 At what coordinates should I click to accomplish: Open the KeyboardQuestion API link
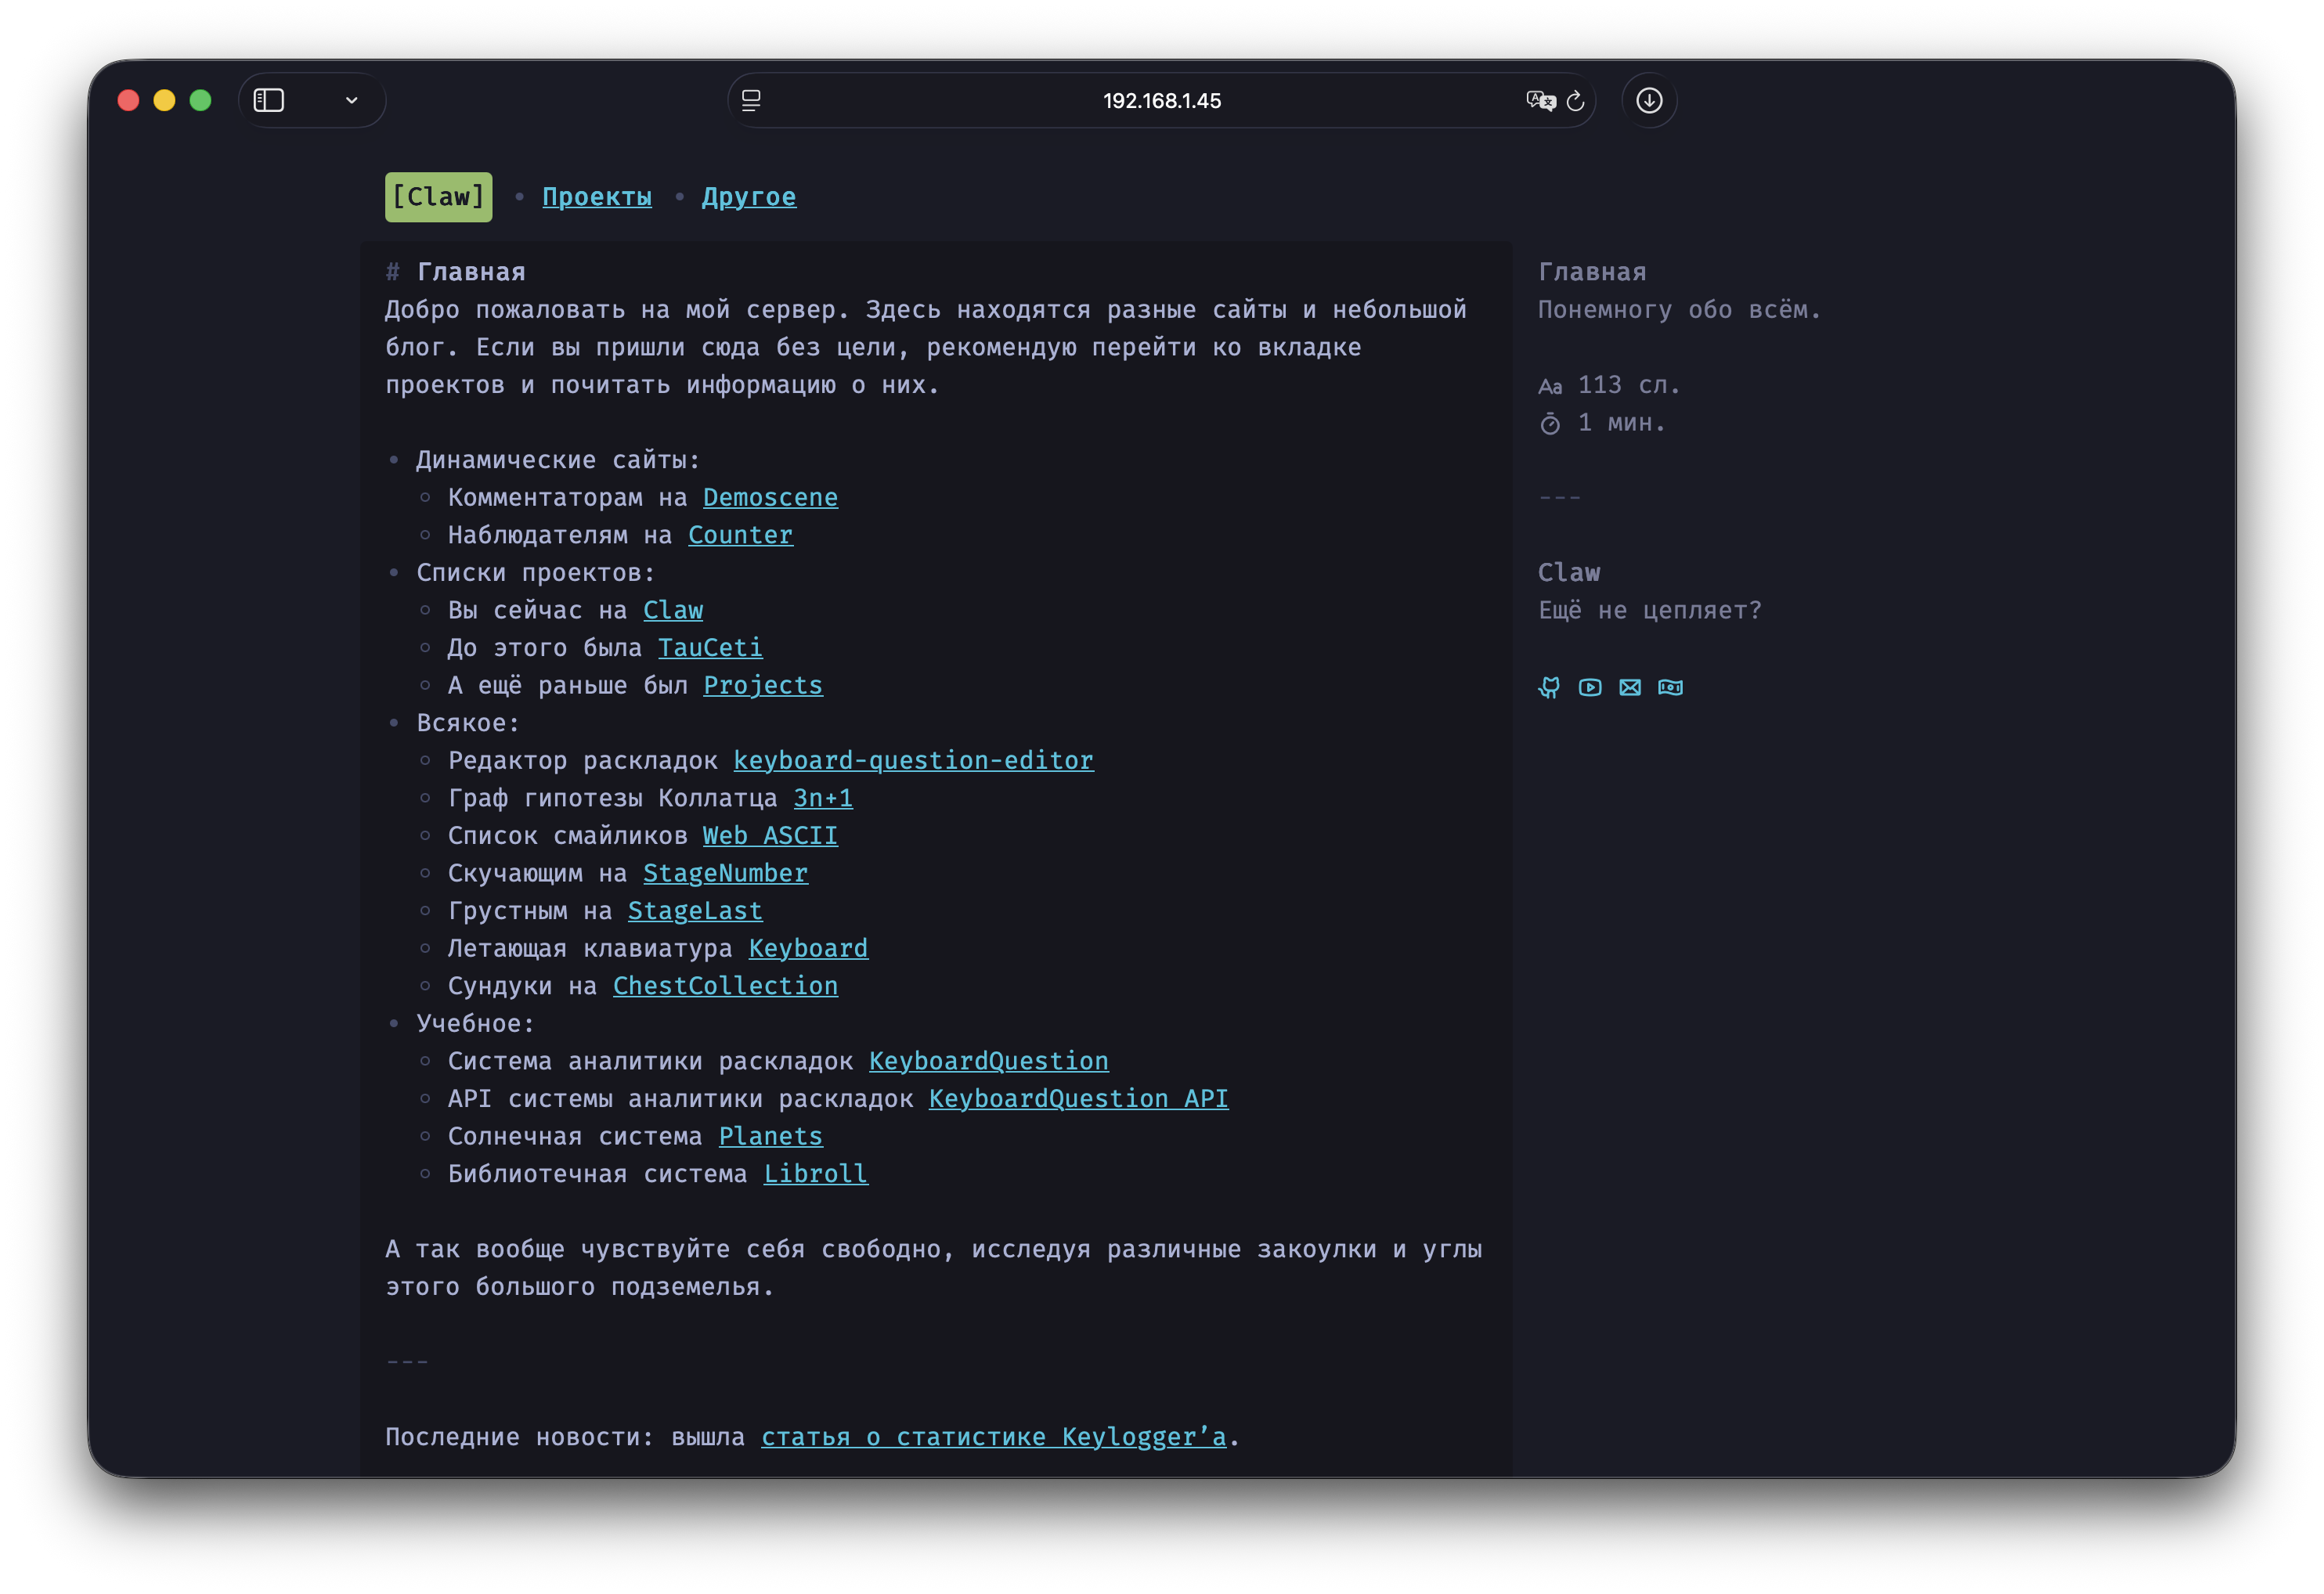click(1078, 1098)
